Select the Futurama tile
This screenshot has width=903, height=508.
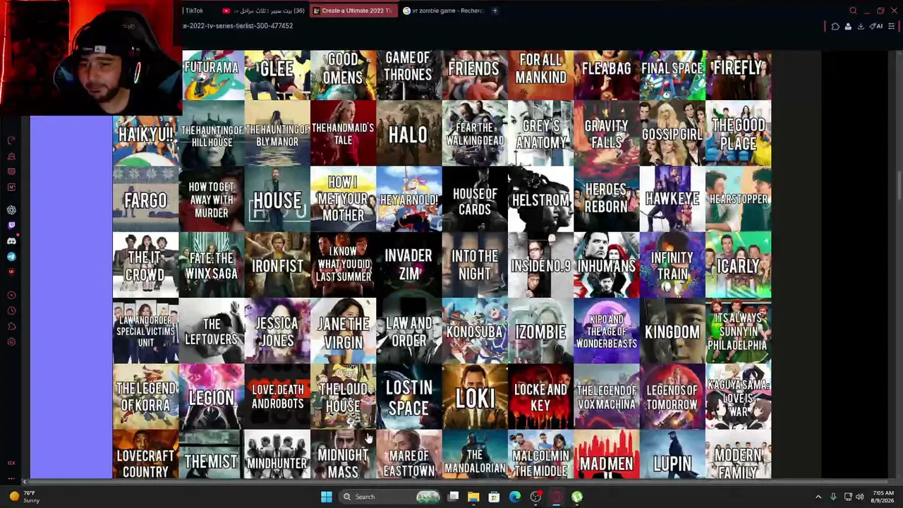click(x=211, y=75)
